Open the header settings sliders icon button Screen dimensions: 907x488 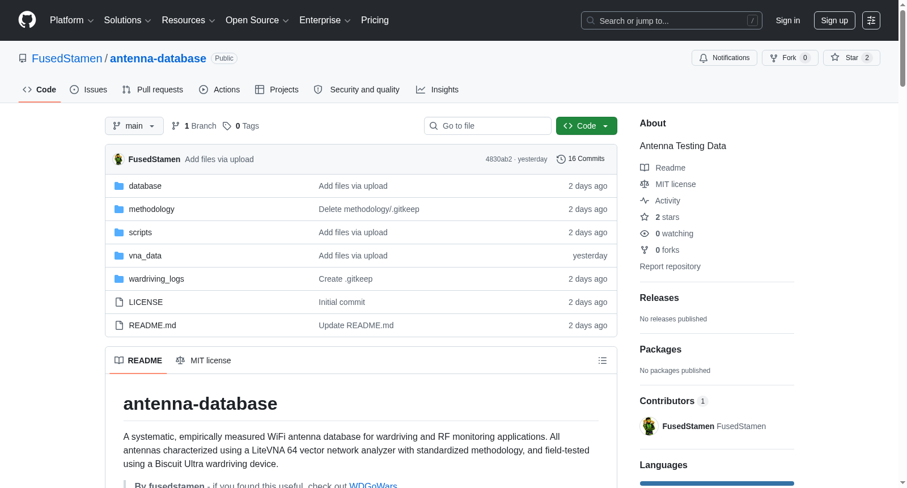pyautogui.click(x=871, y=20)
